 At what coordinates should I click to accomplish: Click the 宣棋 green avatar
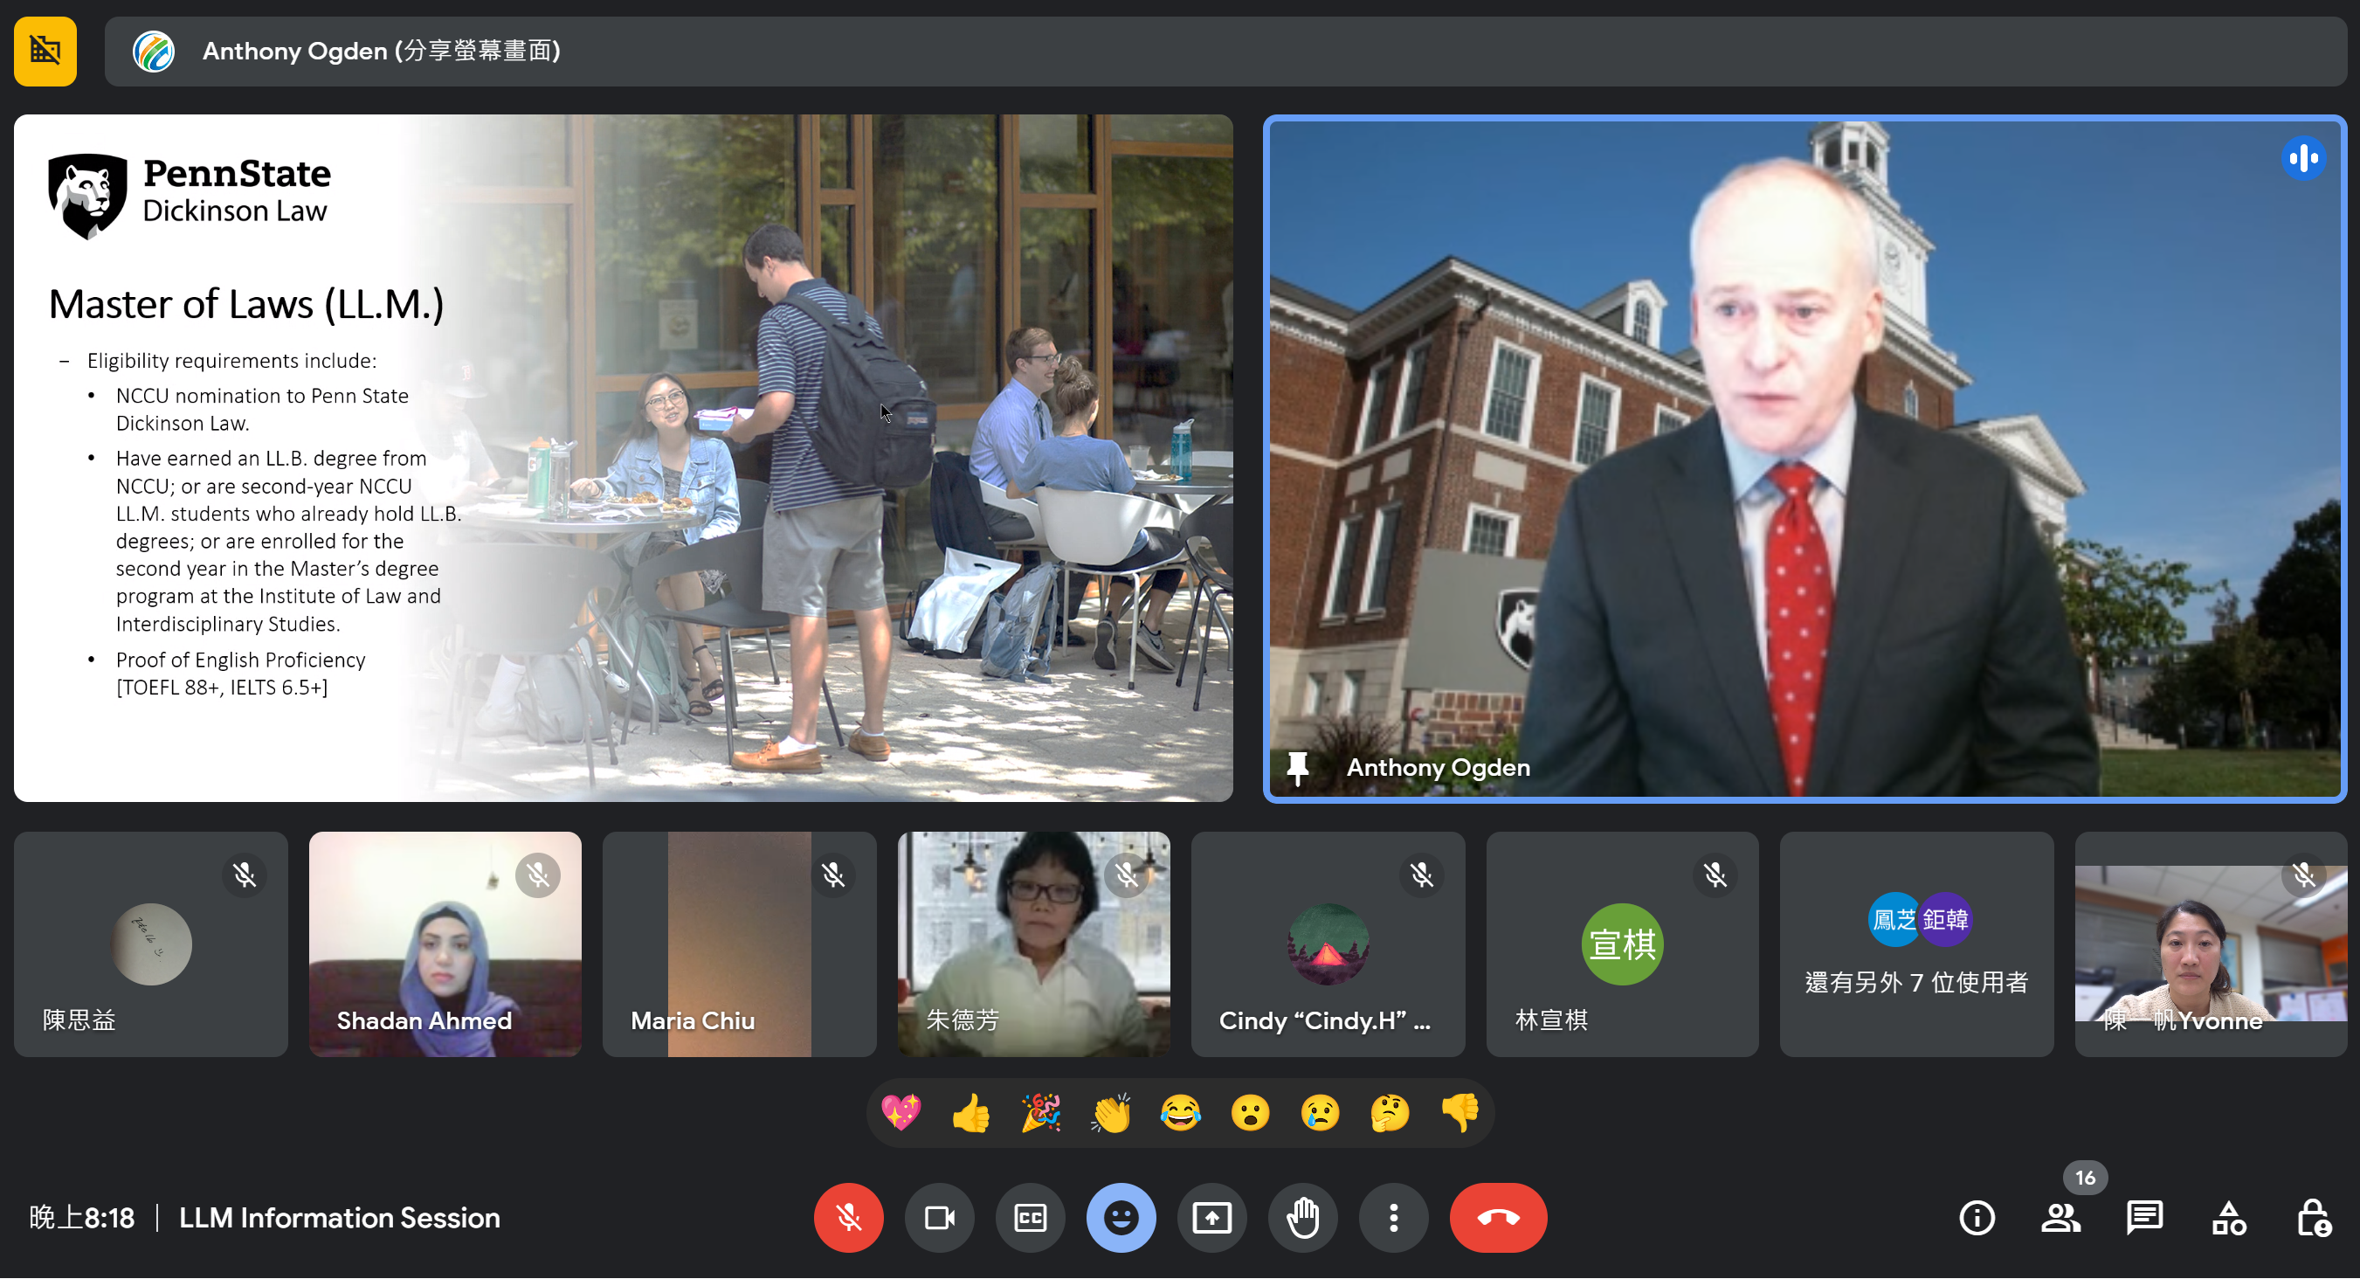pos(1623,944)
